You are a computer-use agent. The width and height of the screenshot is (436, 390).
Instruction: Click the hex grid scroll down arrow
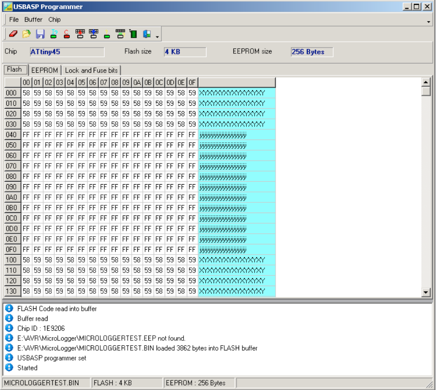426,292
